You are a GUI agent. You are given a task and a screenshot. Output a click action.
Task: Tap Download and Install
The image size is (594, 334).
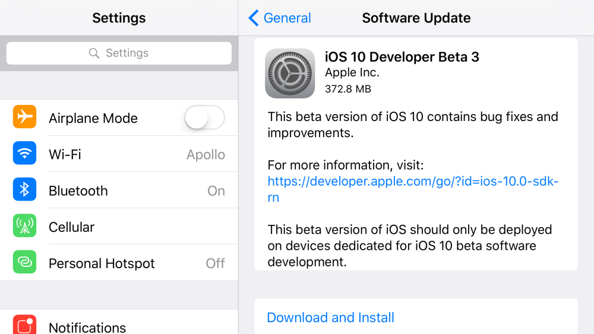330,317
